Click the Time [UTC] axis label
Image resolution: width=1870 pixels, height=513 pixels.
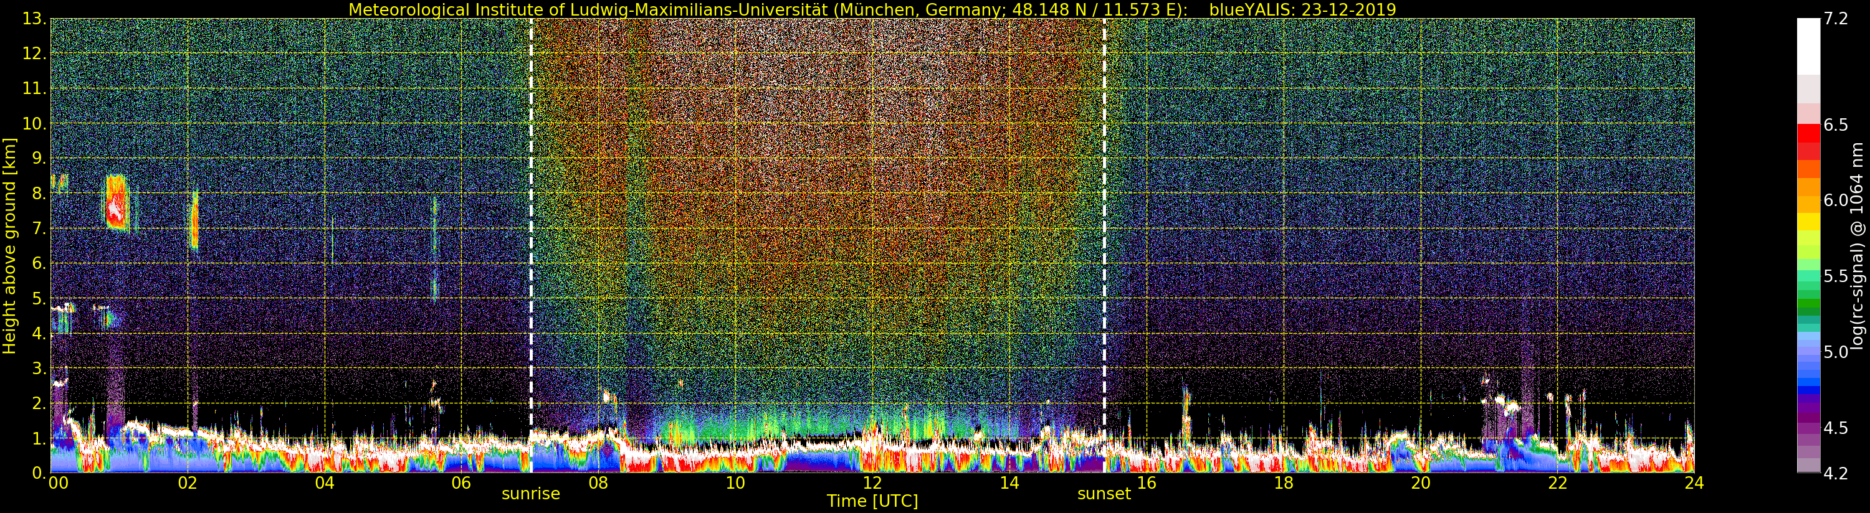point(872,501)
